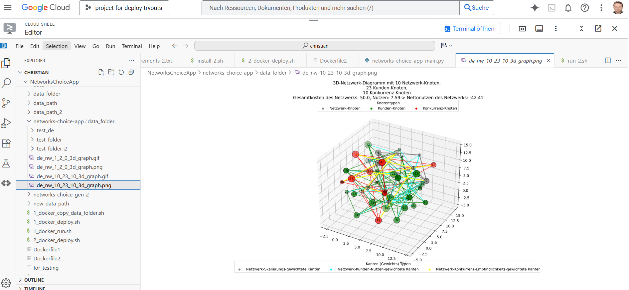
Task: Go to Google Cloud home logo
Action: click(46, 8)
